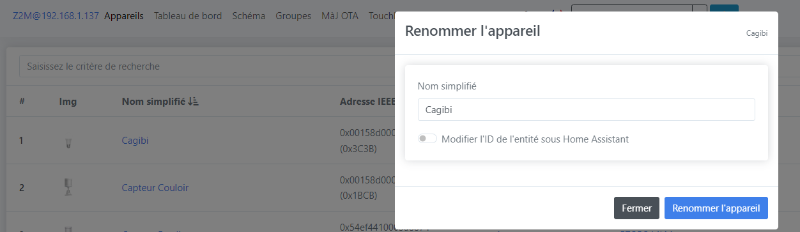The height and width of the screenshot is (232, 800).
Task: Switch to the Groupes tab
Action: 293,16
